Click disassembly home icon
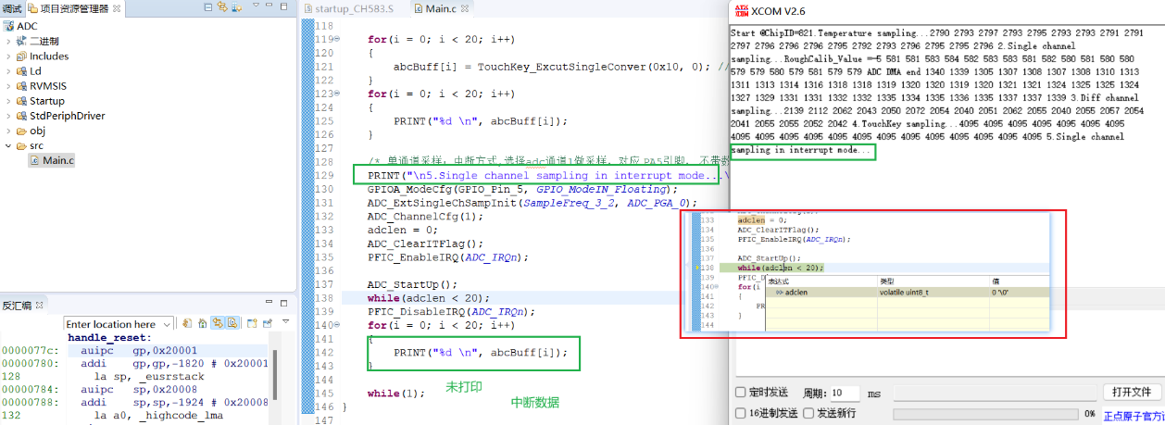1165x425 pixels. point(200,323)
